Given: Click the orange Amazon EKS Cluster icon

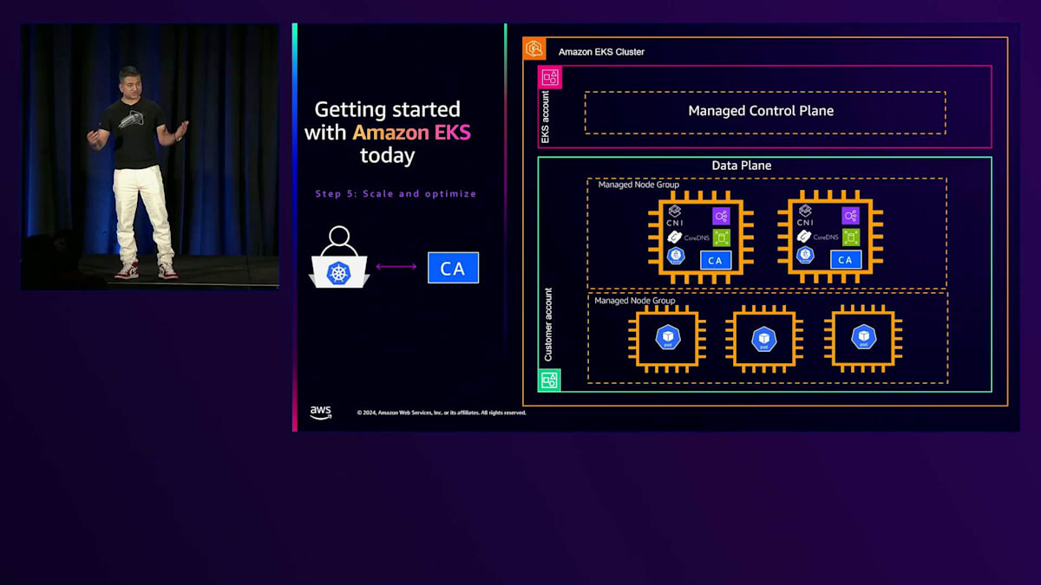Looking at the screenshot, I should (534, 49).
